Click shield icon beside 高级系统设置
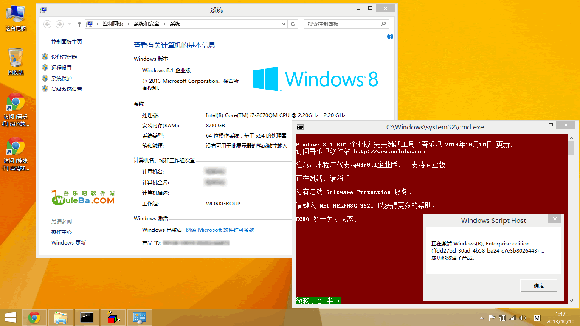Image resolution: width=580 pixels, height=326 pixels. (x=45, y=89)
